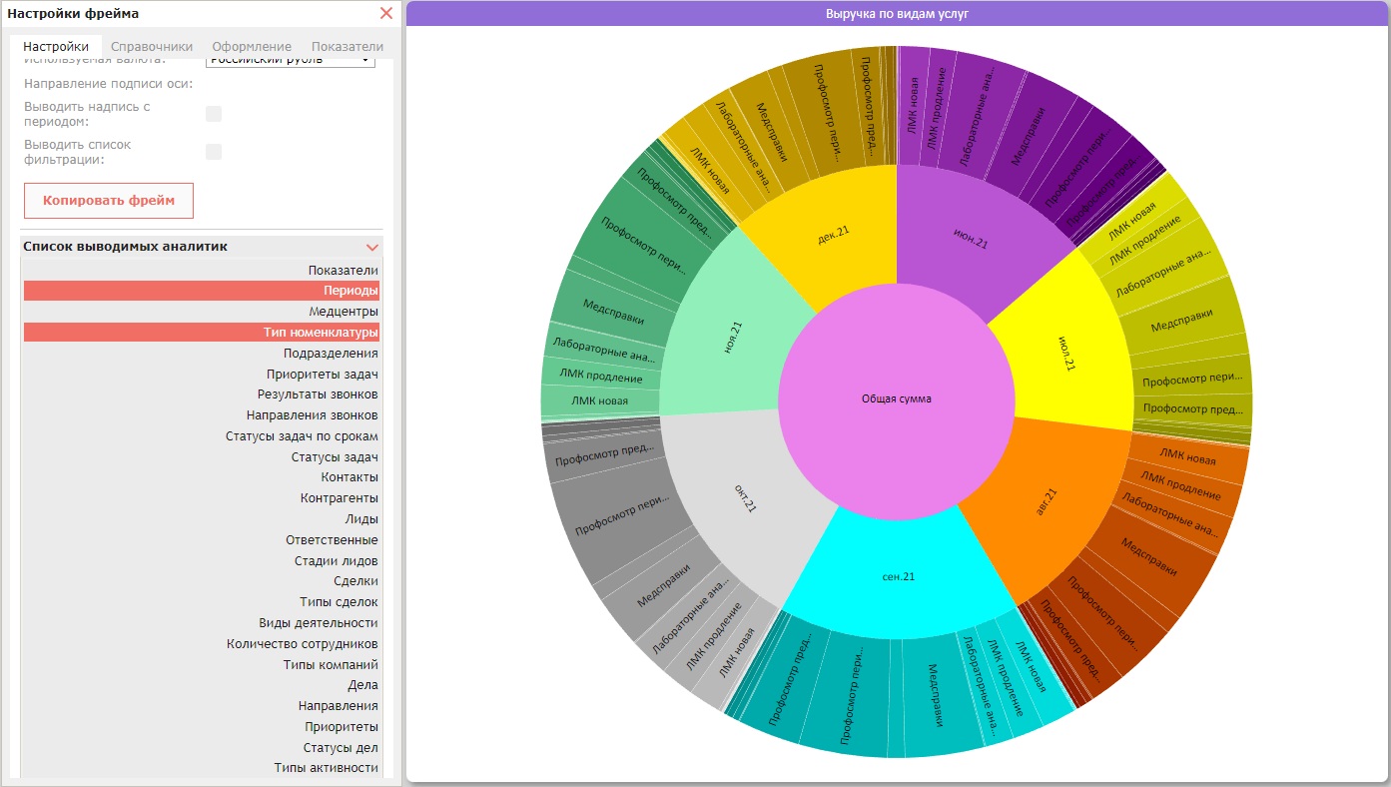Toggle the Выводить надпись с периодом checkbox

(x=214, y=114)
